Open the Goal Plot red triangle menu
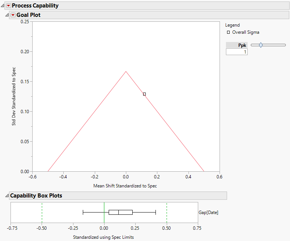The height and width of the screenshot is (241, 290). click(x=13, y=15)
